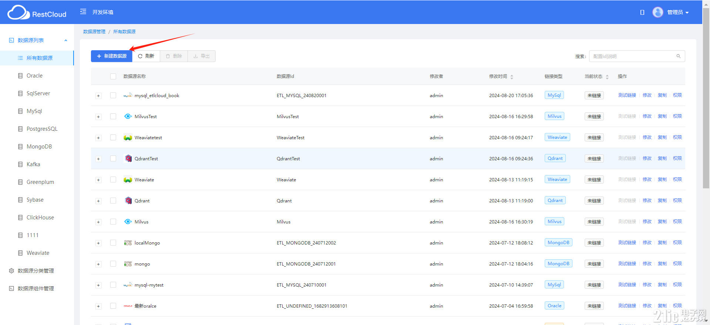The height and width of the screenshot is (325, 710).
Task: Click the SqlServer list icon in the sidebar
Action: [20, 93]
